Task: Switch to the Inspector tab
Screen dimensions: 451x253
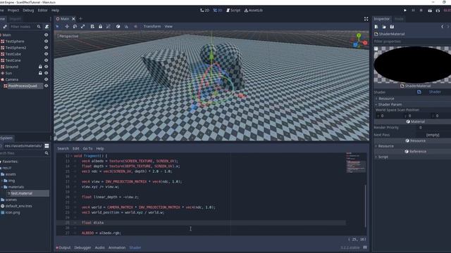Action: [382, 19]
